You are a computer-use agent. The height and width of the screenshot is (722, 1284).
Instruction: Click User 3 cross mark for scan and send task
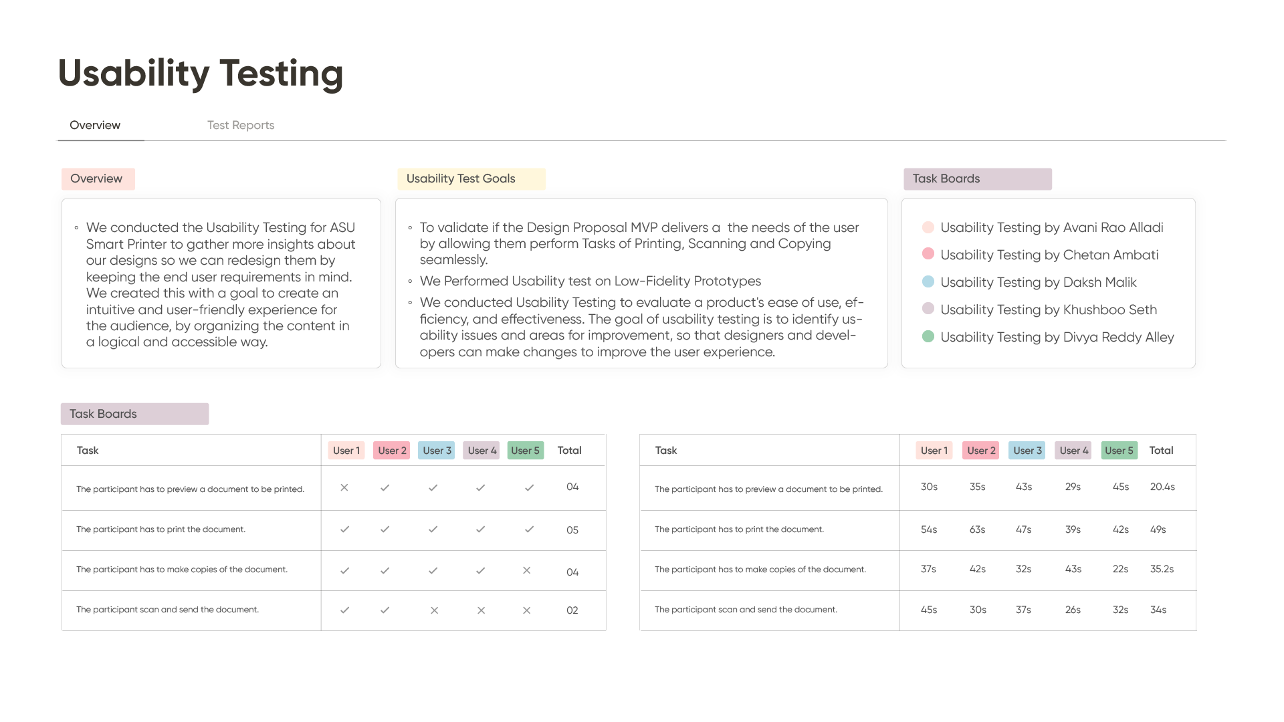(x=435, y=610)
